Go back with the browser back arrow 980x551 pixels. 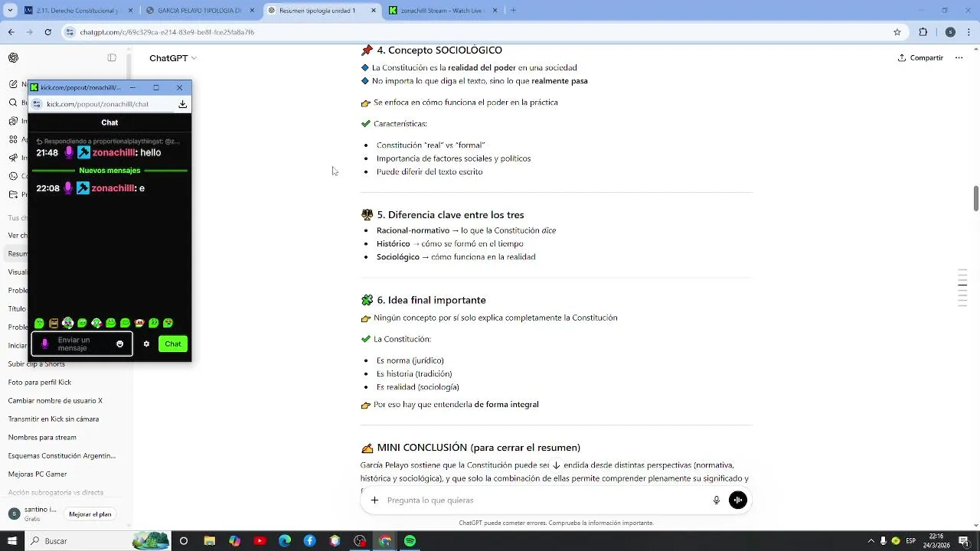pyautogui.click(x=11, y=32)
